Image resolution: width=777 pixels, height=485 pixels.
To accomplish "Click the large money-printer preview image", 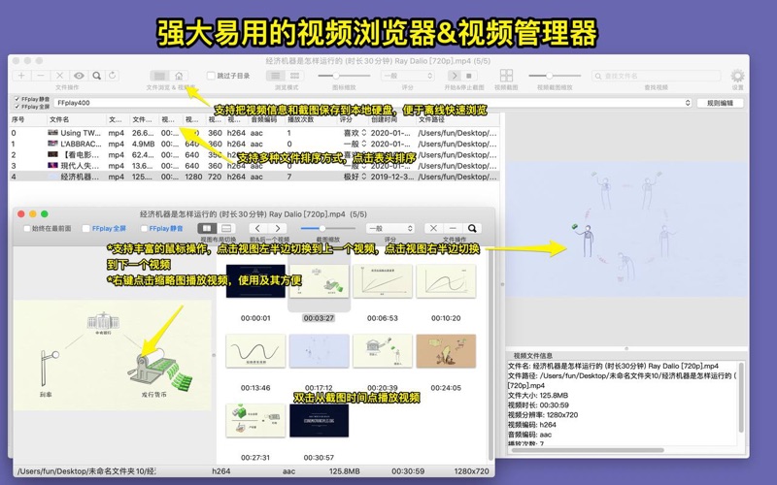I will pos(113,355).
